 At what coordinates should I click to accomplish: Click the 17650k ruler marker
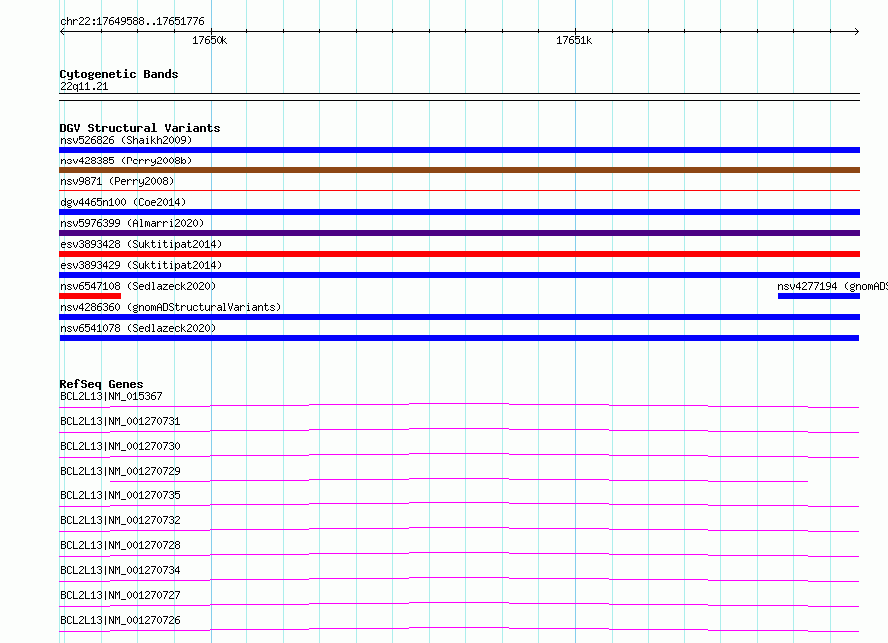(x=210, y=40)
